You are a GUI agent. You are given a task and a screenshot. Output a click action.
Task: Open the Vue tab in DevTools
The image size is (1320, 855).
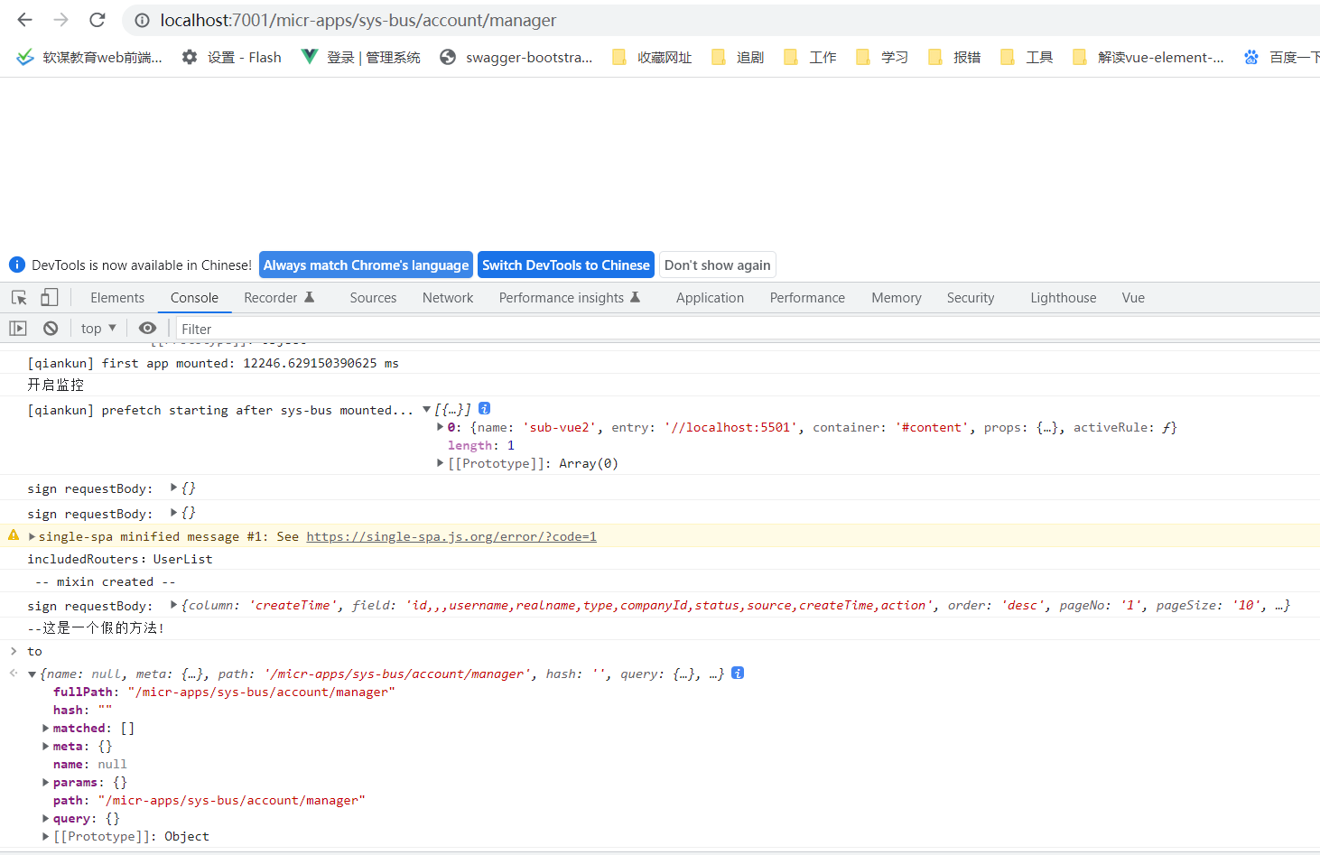point(1133,297)
